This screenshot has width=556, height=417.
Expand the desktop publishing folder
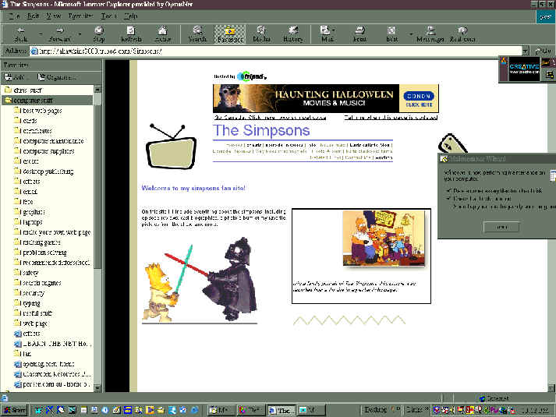pyautogui.click(x=44, y=171)
